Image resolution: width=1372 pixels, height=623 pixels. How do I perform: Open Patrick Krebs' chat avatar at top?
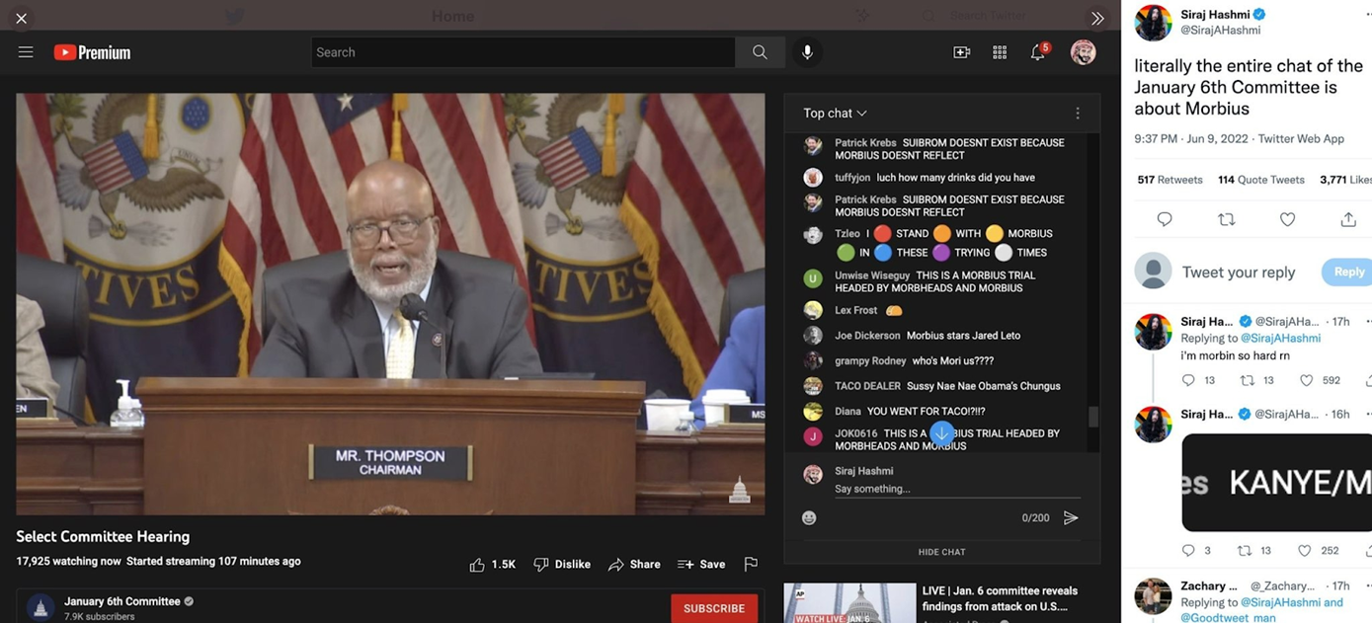click(813, 146)
